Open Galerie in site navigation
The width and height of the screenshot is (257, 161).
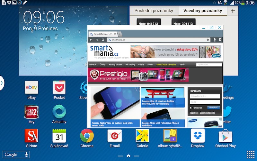[141, 65]
